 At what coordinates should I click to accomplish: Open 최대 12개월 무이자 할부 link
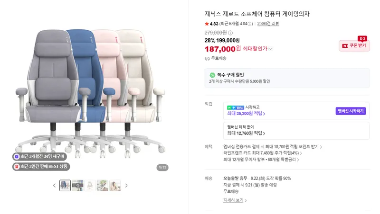[261, 160]
